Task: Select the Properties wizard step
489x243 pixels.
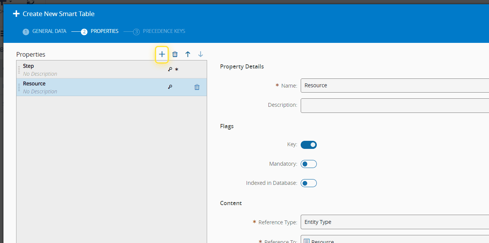Action: (100, 31)
